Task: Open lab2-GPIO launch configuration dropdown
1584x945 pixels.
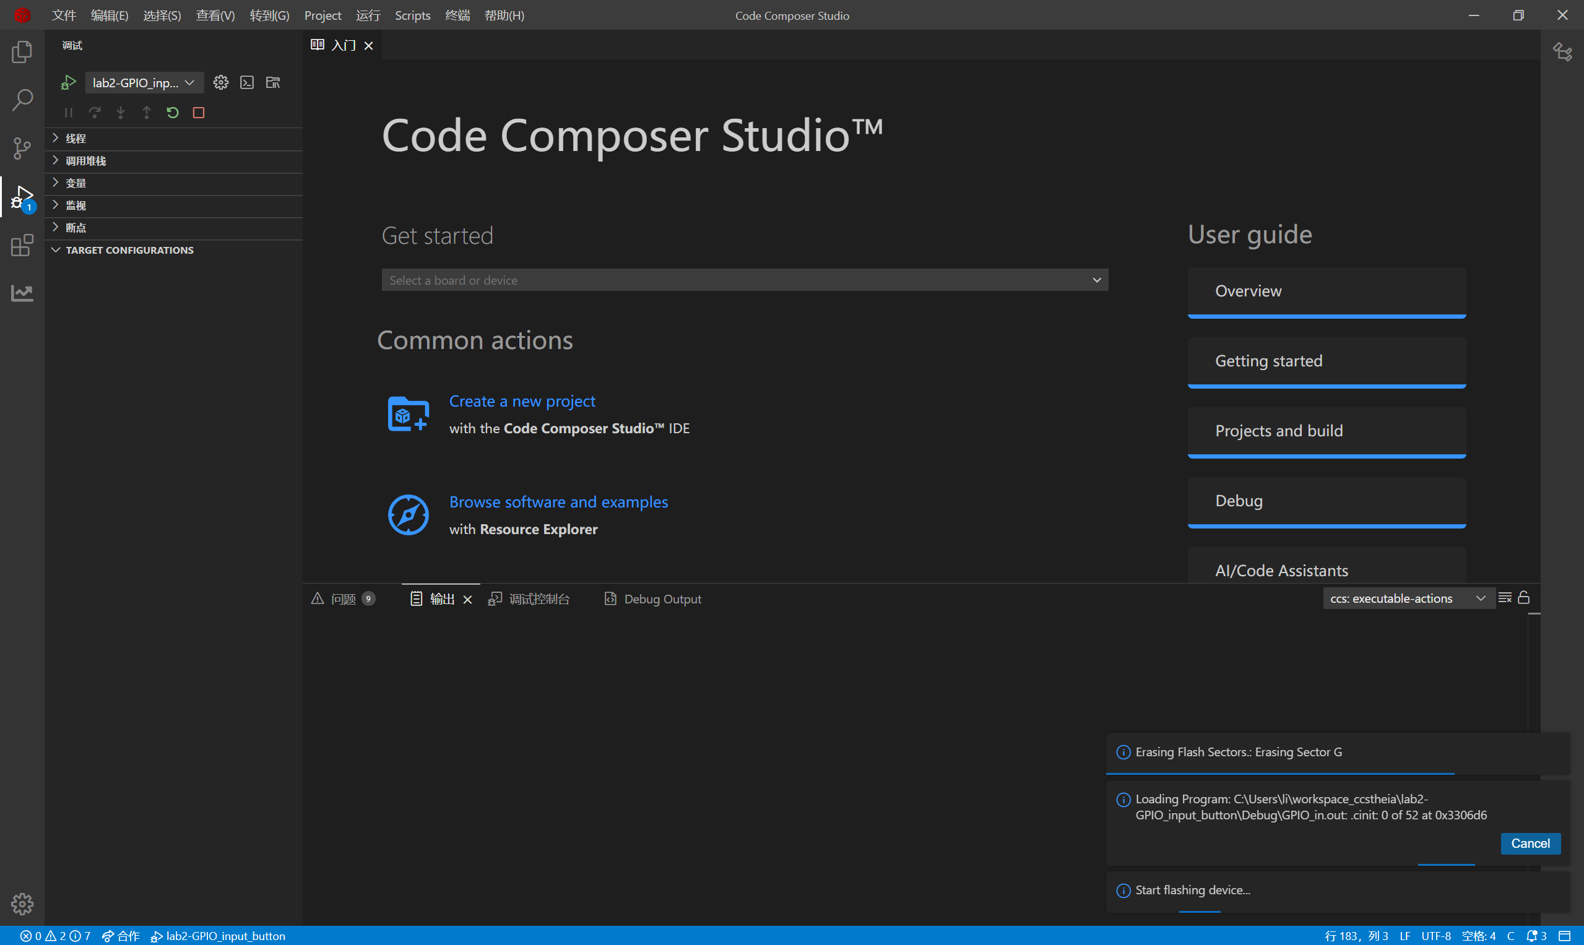Action: 144,83
